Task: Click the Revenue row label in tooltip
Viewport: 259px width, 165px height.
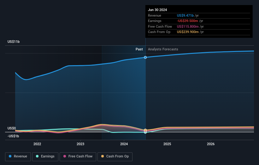Action: tap(155, 15)
